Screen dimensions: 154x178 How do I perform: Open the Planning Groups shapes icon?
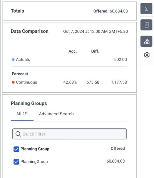146,41
